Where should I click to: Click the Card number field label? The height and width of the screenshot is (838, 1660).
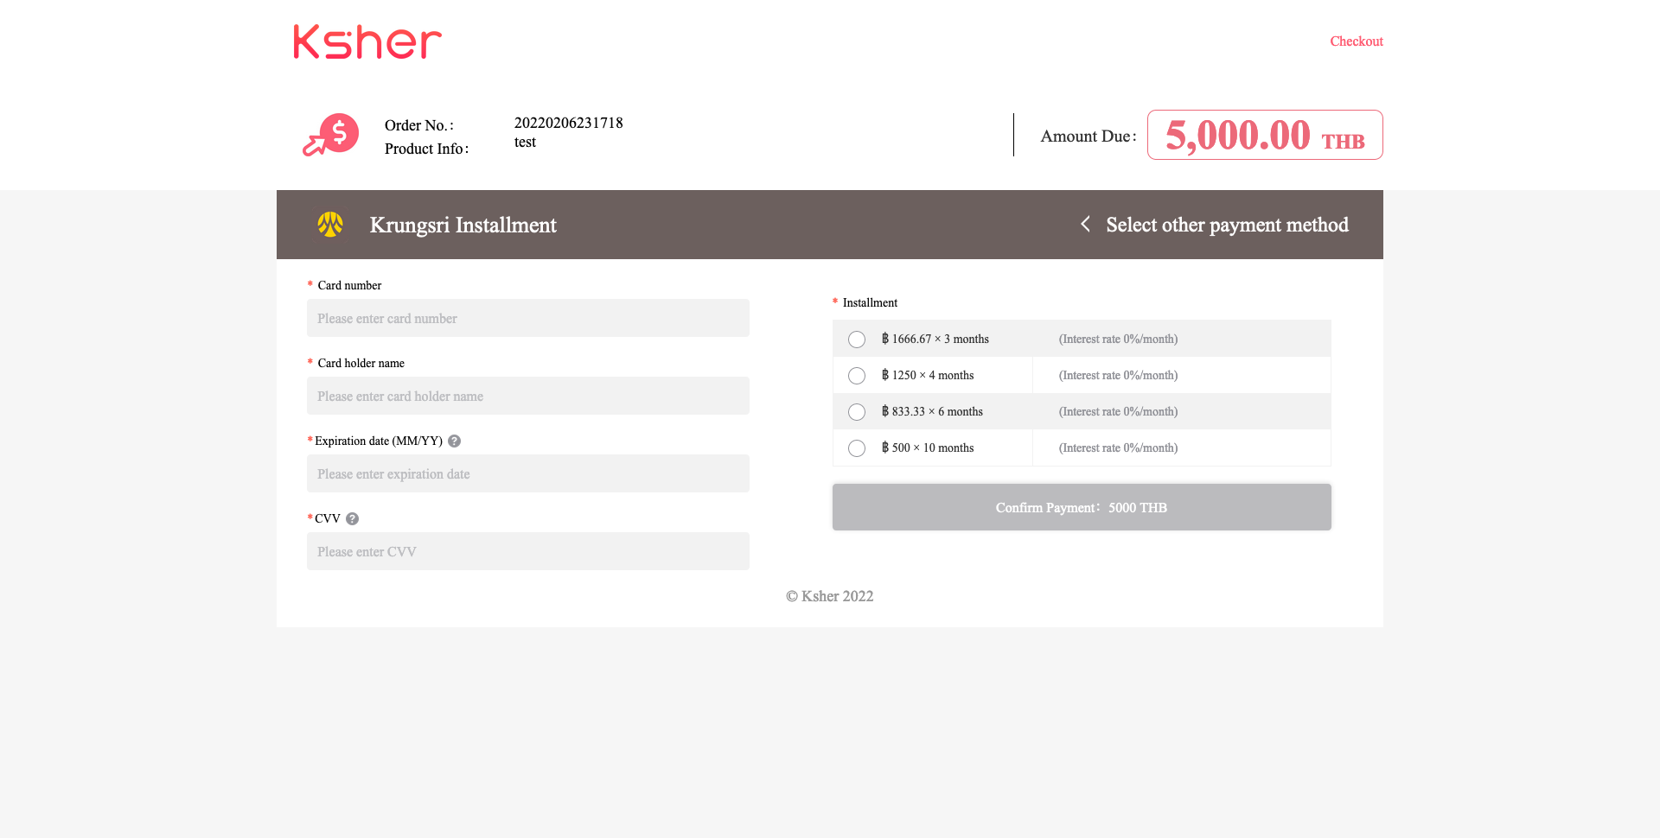(x=349, y=285)
